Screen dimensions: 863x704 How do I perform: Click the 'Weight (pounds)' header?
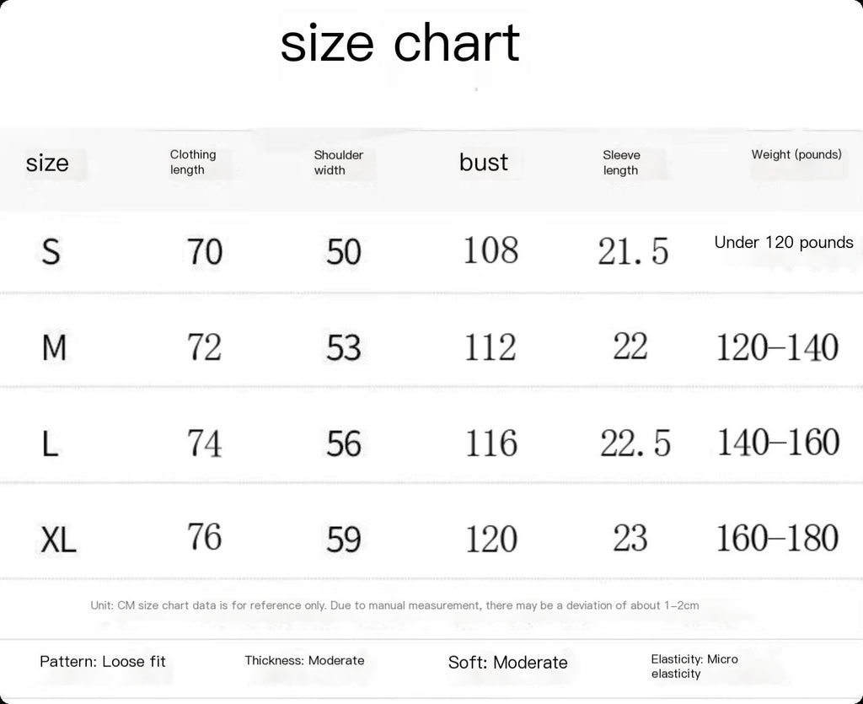click(x=796, y=154)
